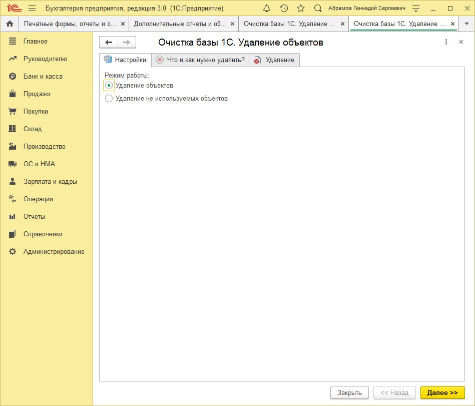Click the 'Далее >>' button
This screenshot has height=406, width=475.
point(442,392)
